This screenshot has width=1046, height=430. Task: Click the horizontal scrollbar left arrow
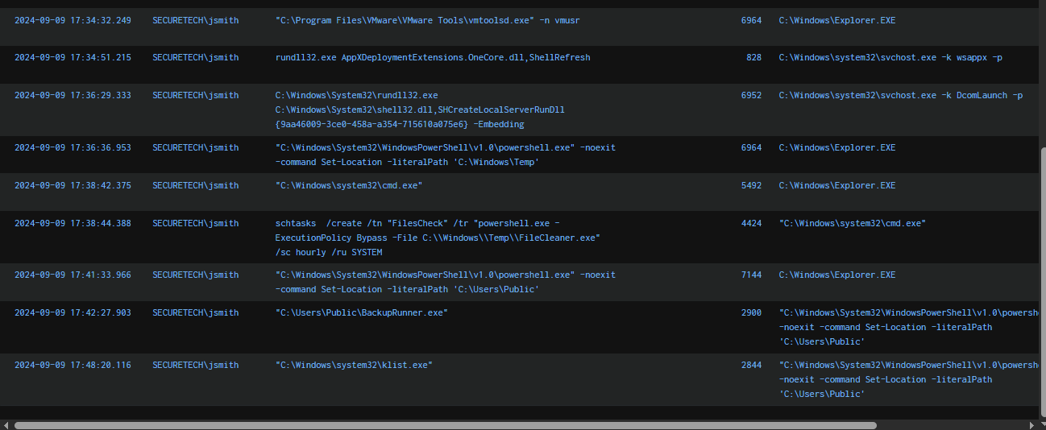tap(6, 424)
